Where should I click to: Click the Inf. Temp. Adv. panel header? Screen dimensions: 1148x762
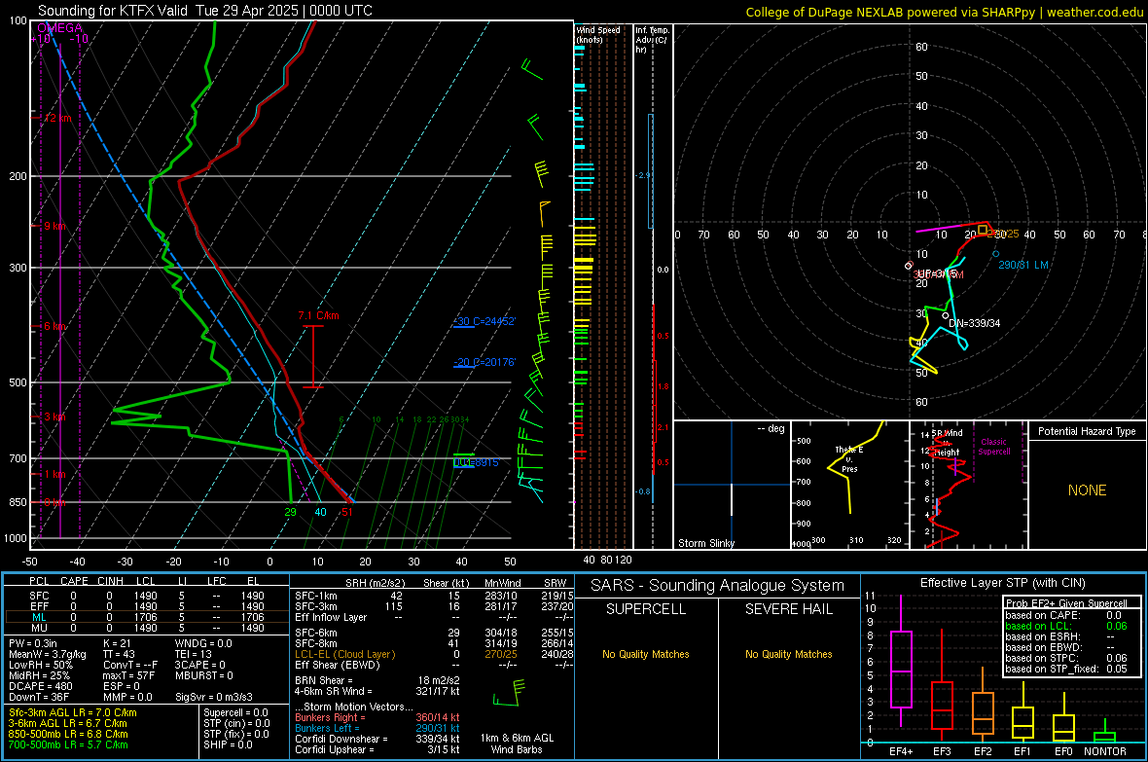[x=652, y=40]
